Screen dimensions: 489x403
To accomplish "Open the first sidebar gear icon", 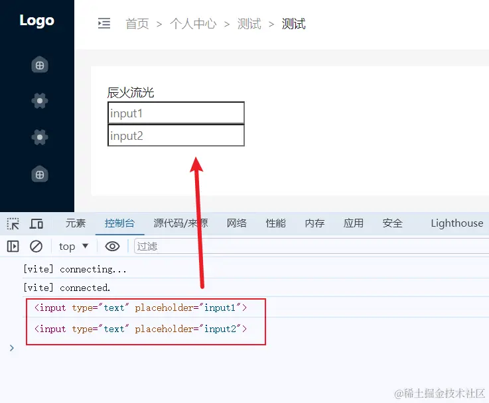I will coord(40,101).
